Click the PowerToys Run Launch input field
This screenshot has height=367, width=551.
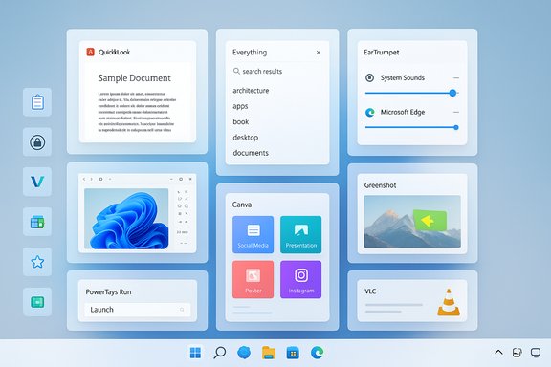tap(138, 310)
